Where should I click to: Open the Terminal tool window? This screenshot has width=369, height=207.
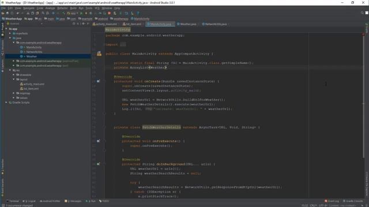(13, 201)
